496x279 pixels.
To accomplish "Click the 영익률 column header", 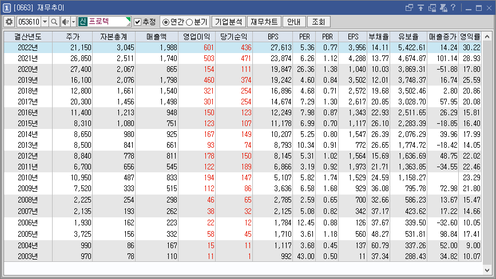I will [470, 37].
